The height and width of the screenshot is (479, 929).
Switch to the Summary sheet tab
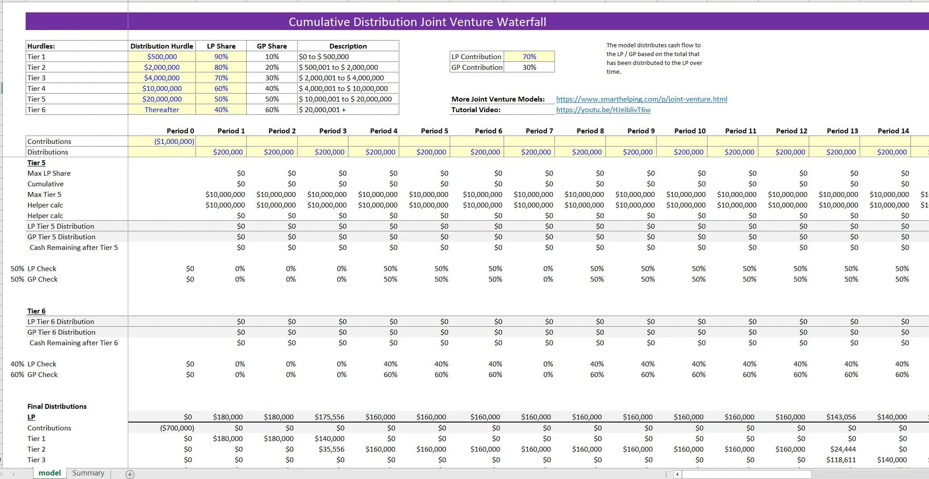88,473
